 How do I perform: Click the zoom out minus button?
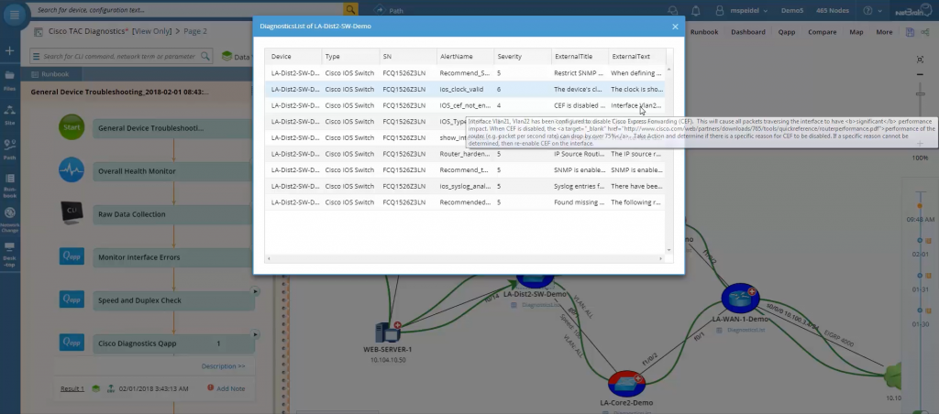pos(921,75)
